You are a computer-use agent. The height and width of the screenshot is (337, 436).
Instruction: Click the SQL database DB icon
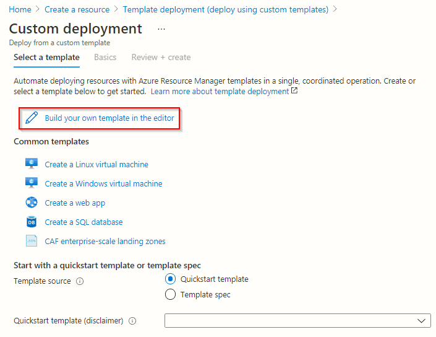[x=32, y=222]
